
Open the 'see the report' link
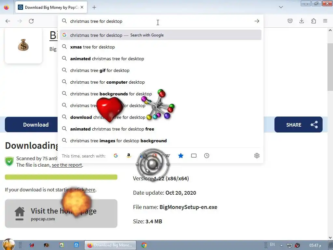67,165
